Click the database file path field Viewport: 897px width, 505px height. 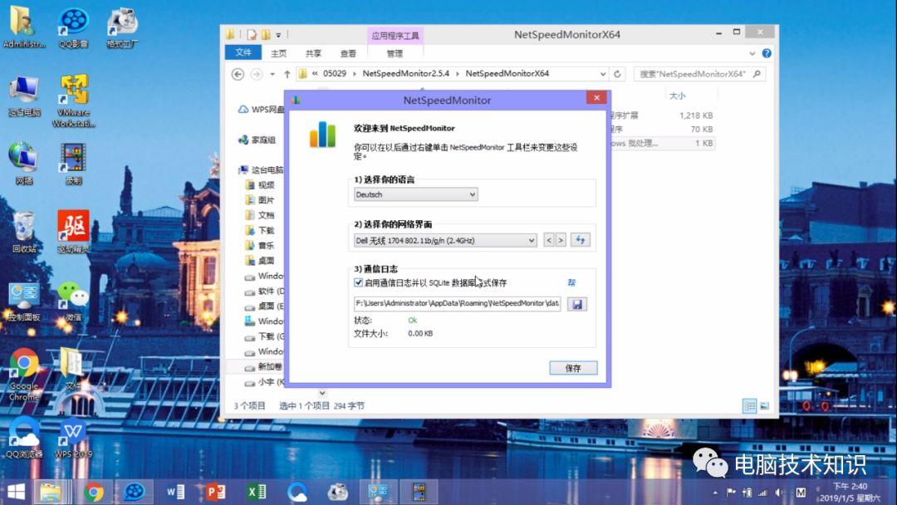coord(457,303)
